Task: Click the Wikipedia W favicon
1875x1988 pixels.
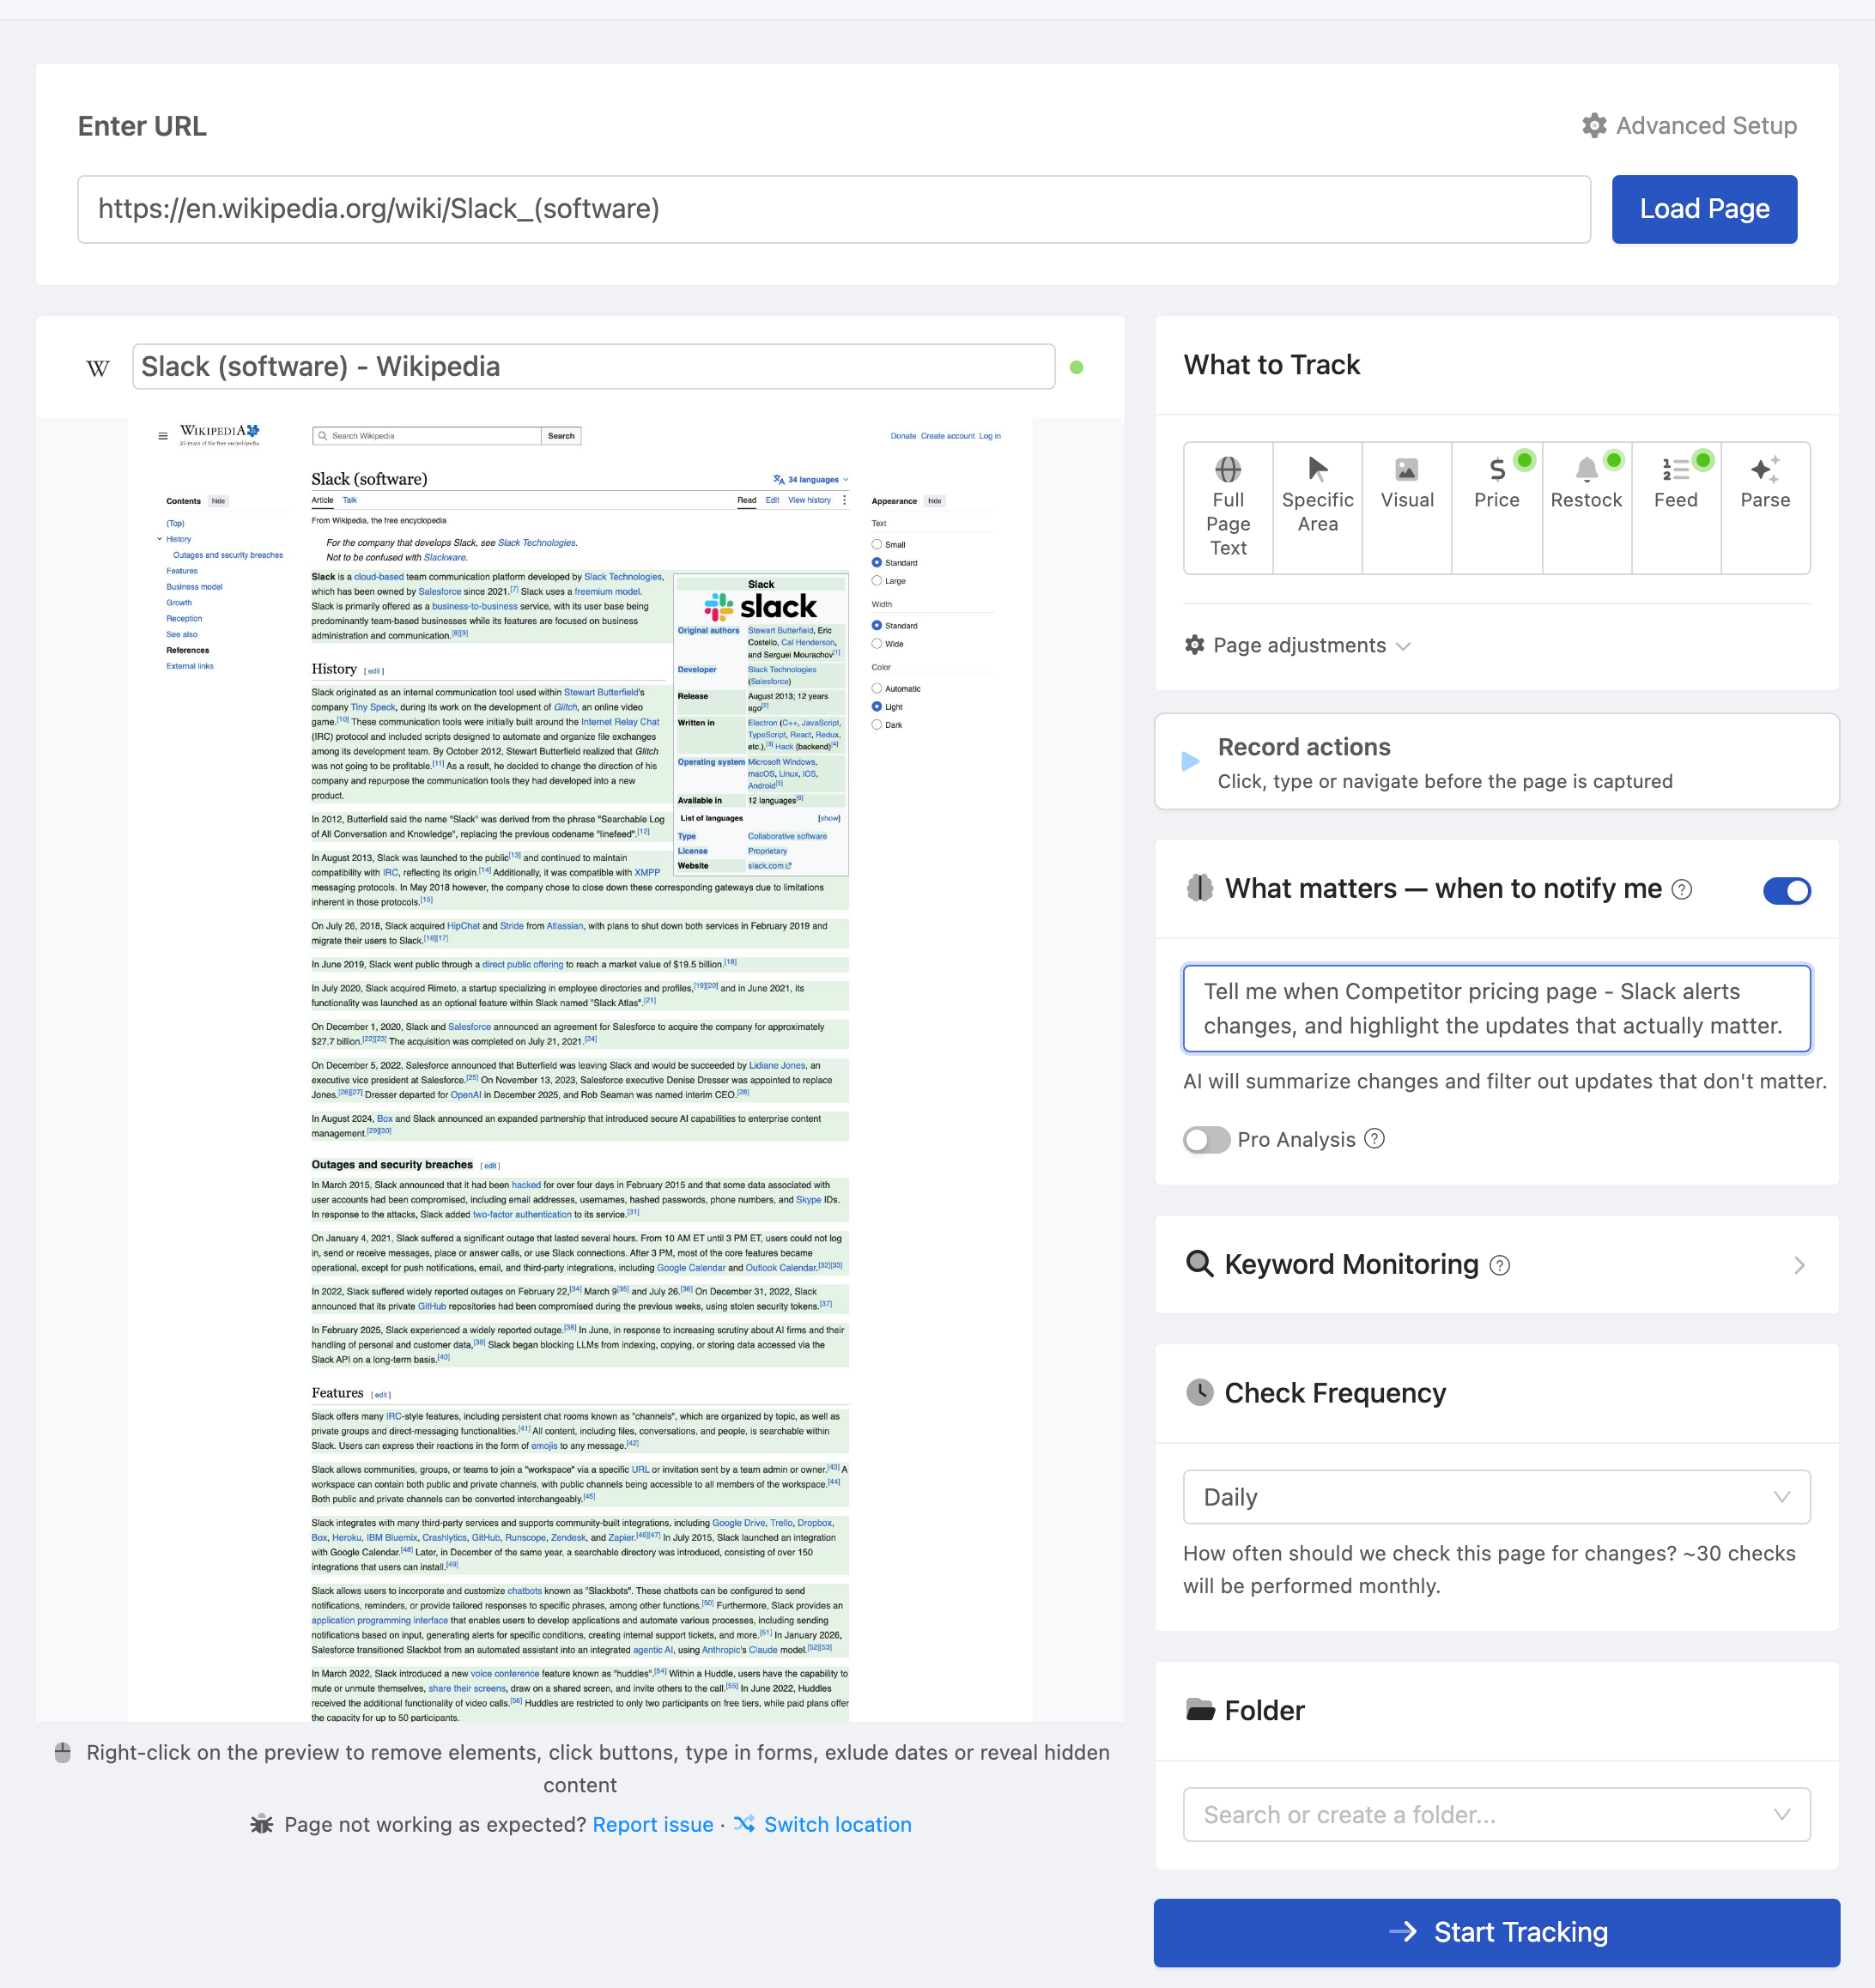Action: (98, 367)
